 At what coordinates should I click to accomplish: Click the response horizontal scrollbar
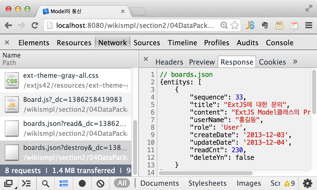pos(206,173)
